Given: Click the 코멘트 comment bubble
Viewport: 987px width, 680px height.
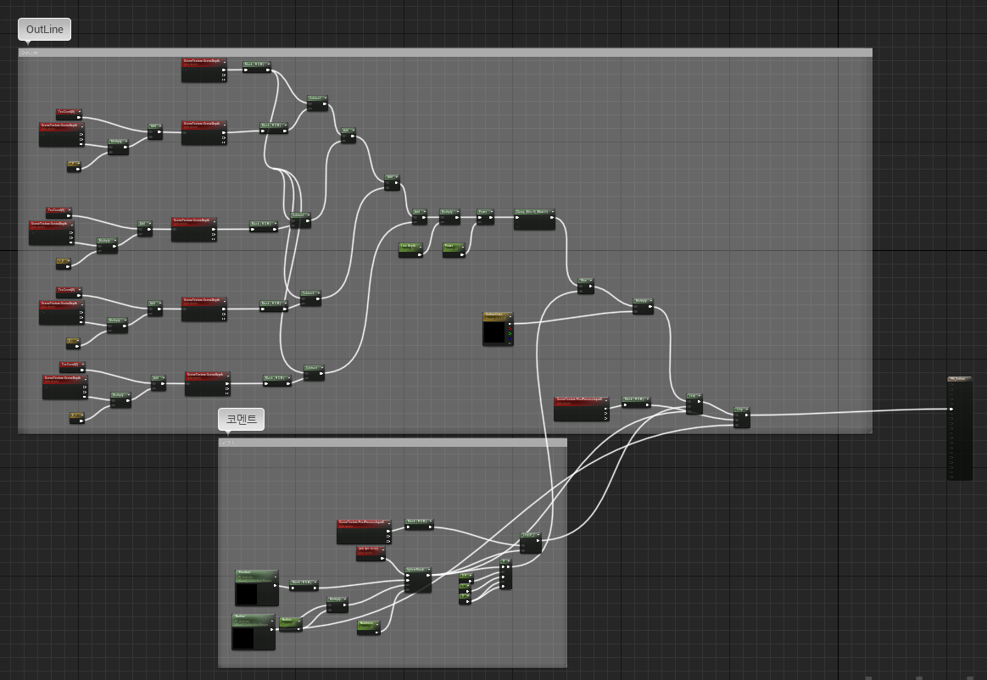Looking at the screenshot, I should point(241,420).
